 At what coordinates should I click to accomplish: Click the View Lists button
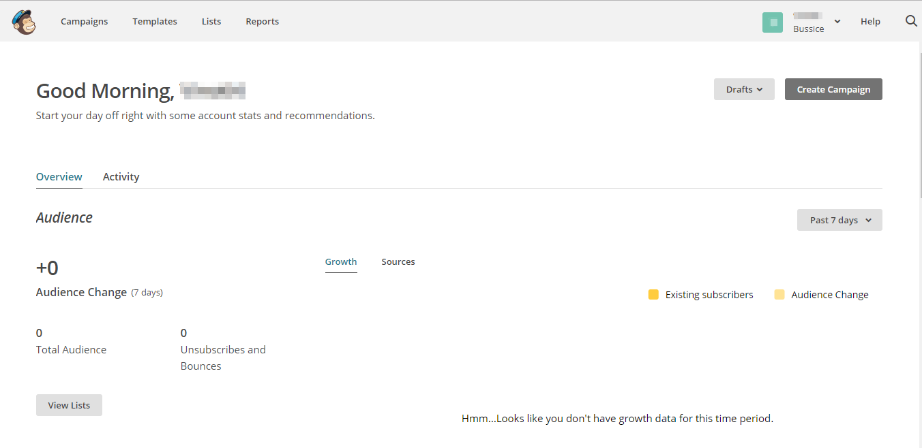click(x=69, y=405)
